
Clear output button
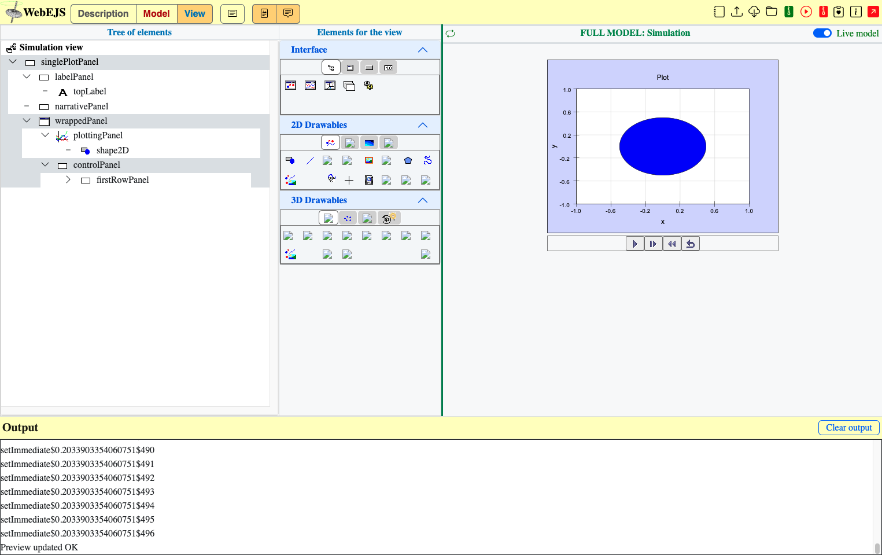tap(848, 427)
